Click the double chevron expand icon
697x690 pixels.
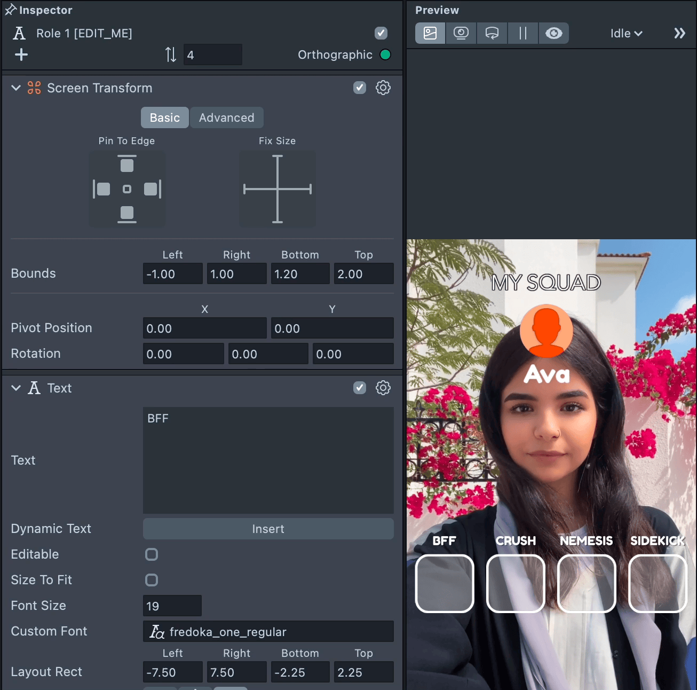coord(679,33)
